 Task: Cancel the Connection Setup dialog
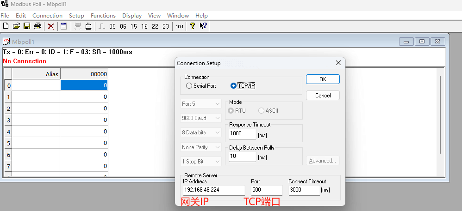click(x=323, y=96)
